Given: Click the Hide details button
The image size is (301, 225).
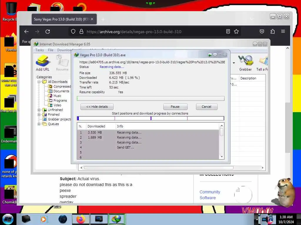Looking at the screenshot, I should point(97,107).
